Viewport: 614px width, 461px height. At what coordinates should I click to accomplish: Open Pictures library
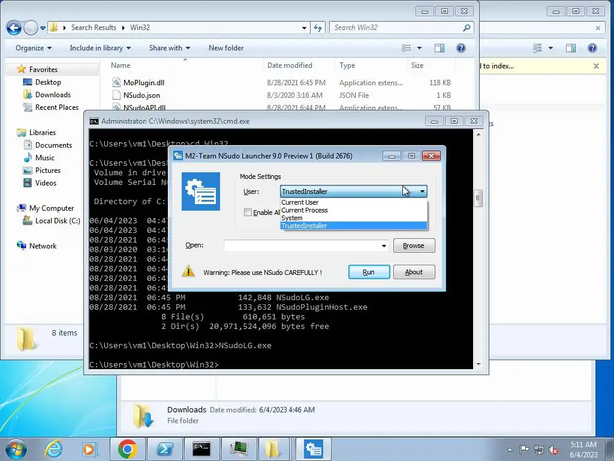pyautogui.click(x=48, y=170)
